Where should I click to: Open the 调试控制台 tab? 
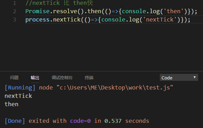62,78
